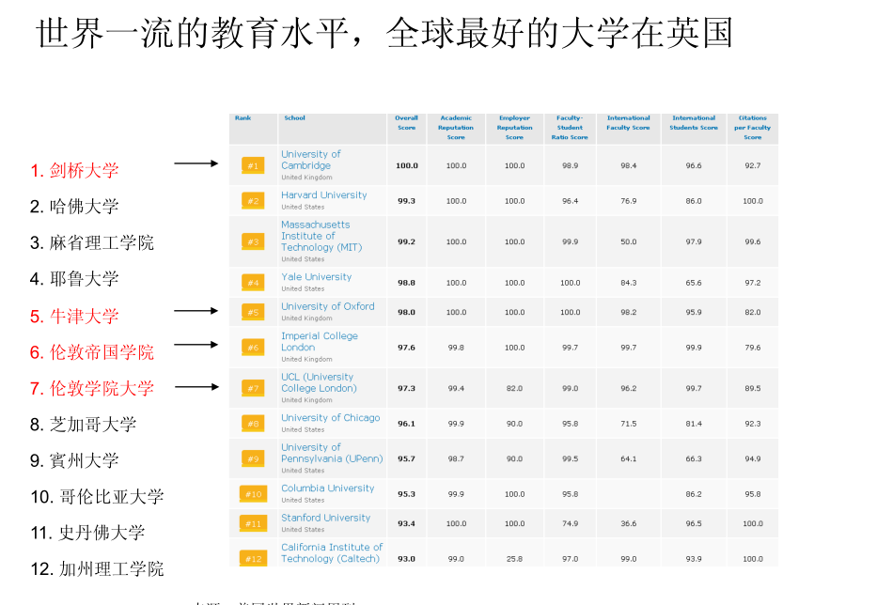Click the red list item 1. 剑桥大学

pyautogui.click(x=74, y=170)
